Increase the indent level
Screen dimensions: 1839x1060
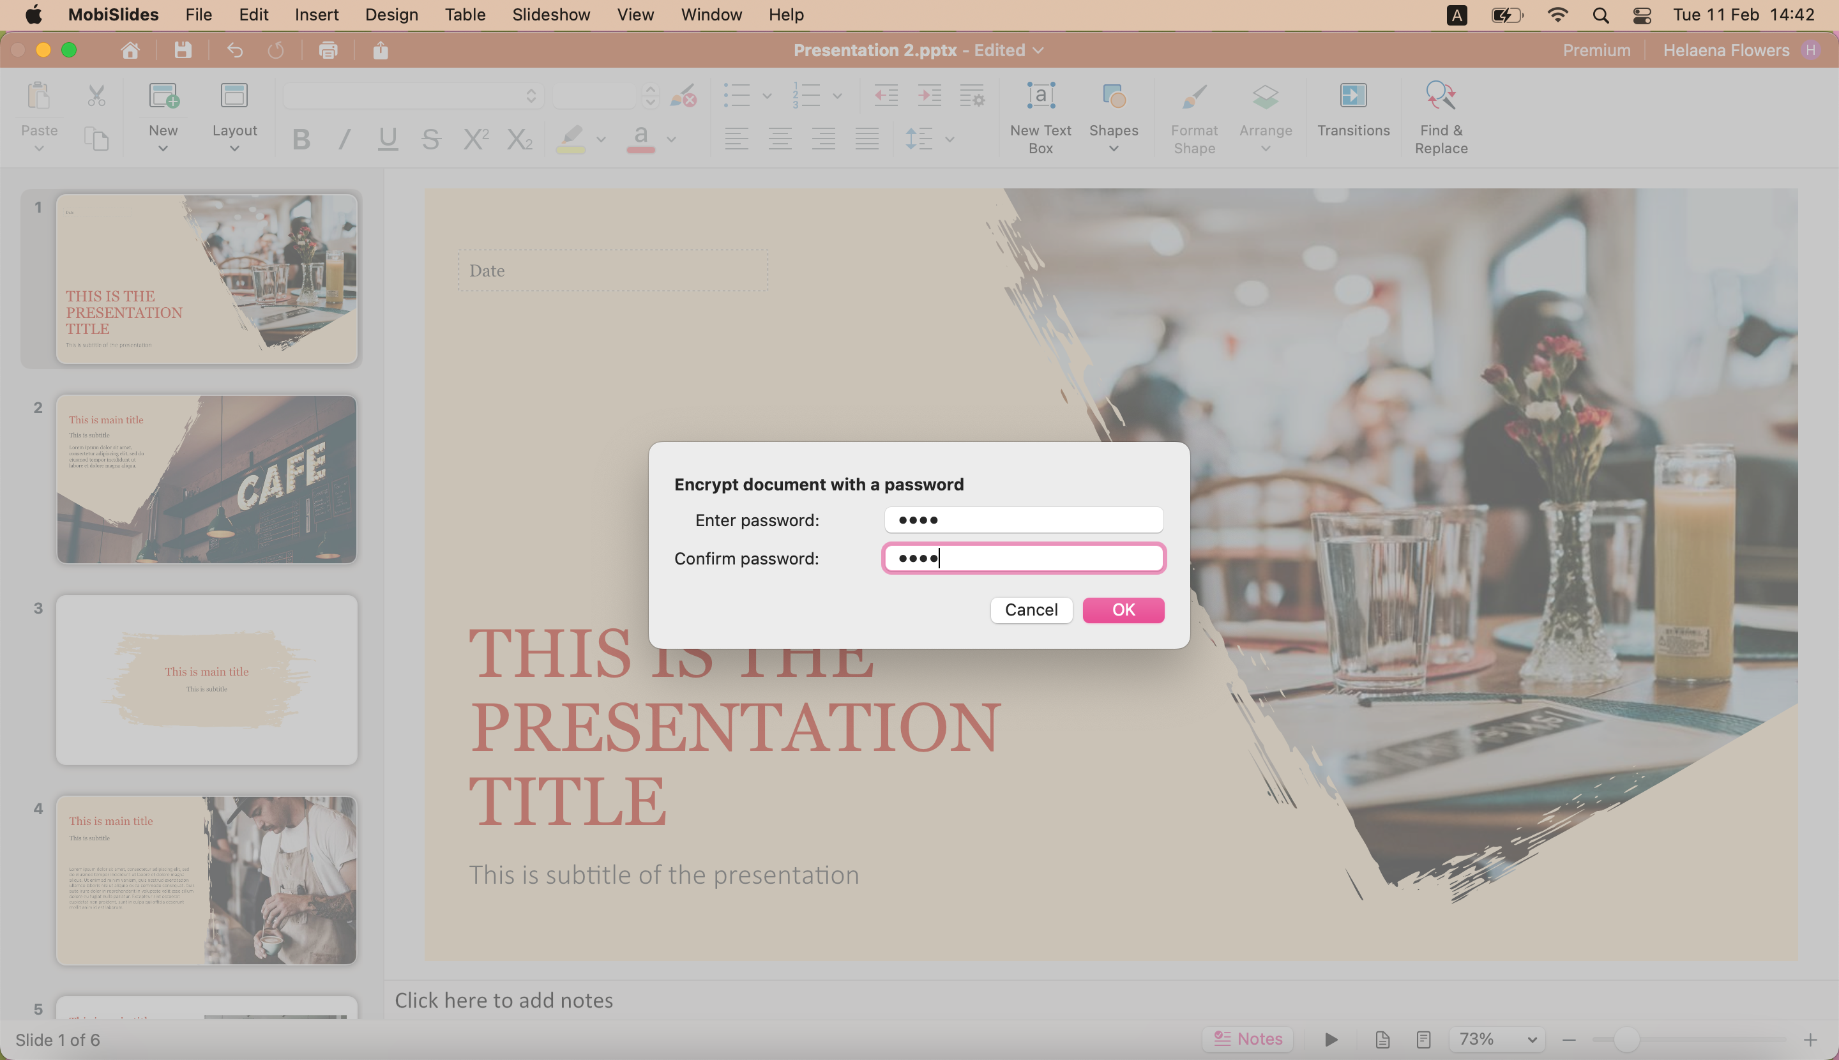coord(930,95)
